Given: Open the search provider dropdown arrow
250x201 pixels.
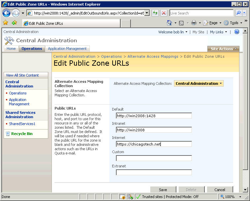Looking at the screenshot, I should pyautogui.click(x=244, y=13).
